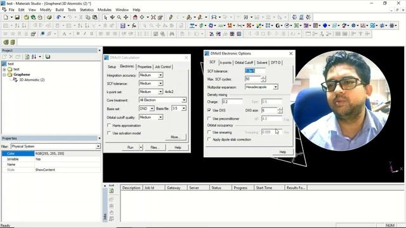This screenshot has width=406, height=228.
Task: Click the Files... button
Action: point(155,148)
